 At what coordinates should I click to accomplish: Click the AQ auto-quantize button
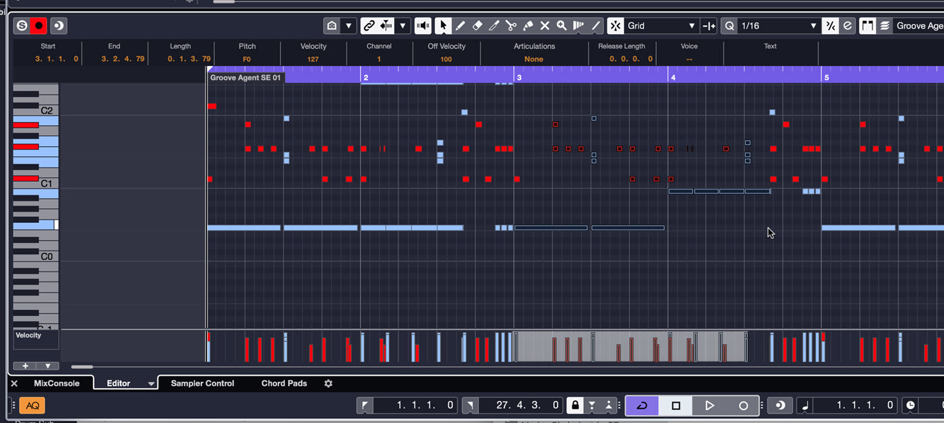32,405
